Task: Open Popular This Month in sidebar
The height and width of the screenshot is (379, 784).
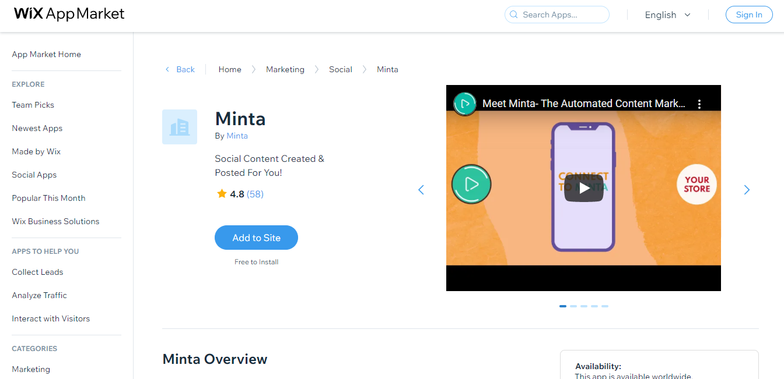Action: 49,198
